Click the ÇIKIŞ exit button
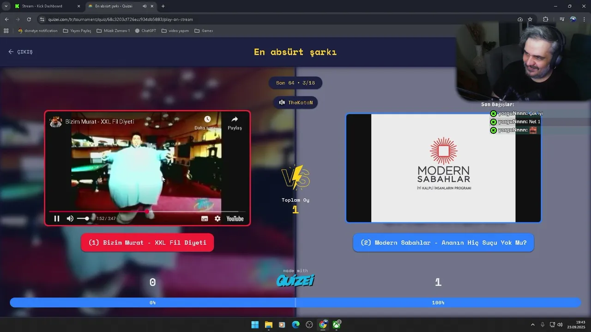The width and height of the screenshot is (591, 332). [x=20, y=52]
